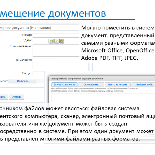The image size is (155, 155).
Task: Click into the Дата input field
Action: pos(41,41)
